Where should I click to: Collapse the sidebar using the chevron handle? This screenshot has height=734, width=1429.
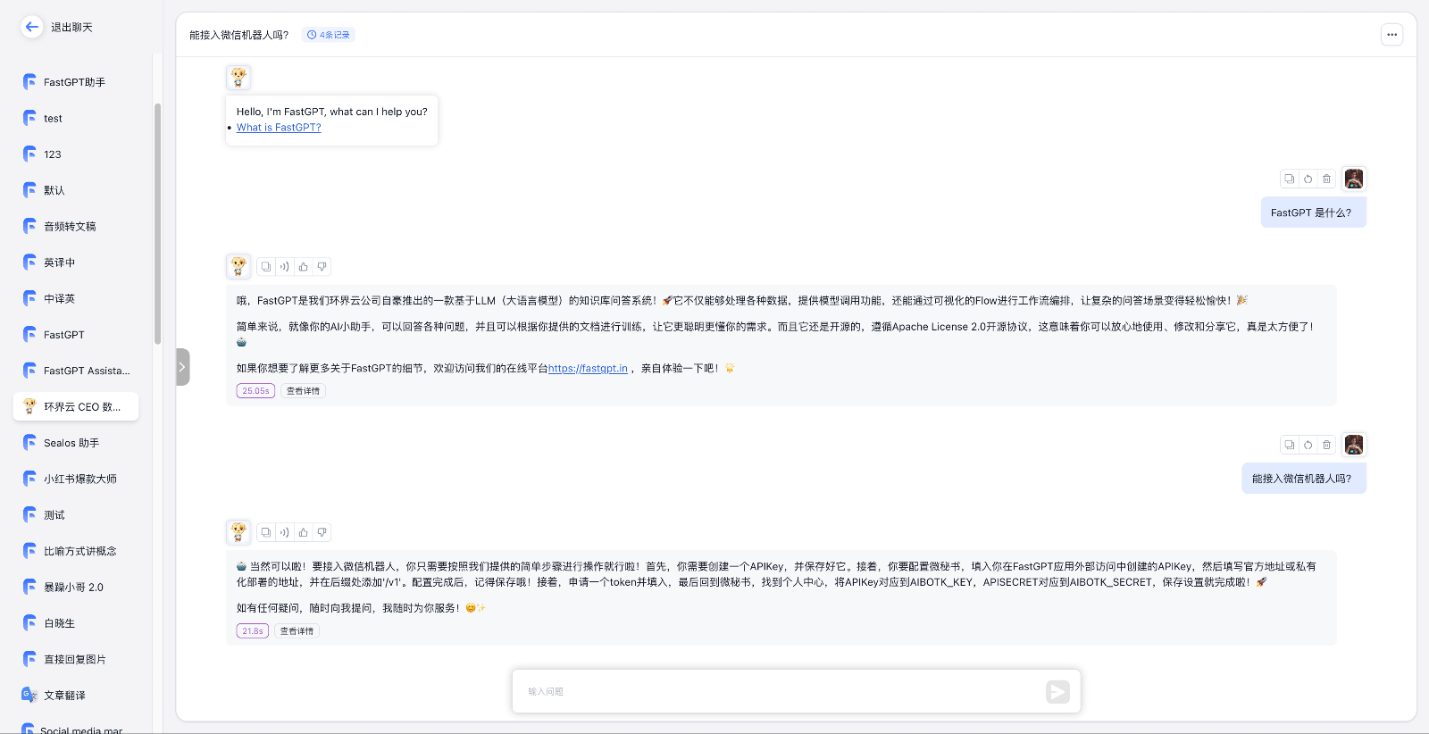(182, 367)
